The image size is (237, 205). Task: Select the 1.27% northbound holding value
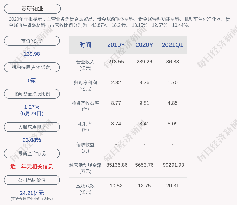(32, 107)
